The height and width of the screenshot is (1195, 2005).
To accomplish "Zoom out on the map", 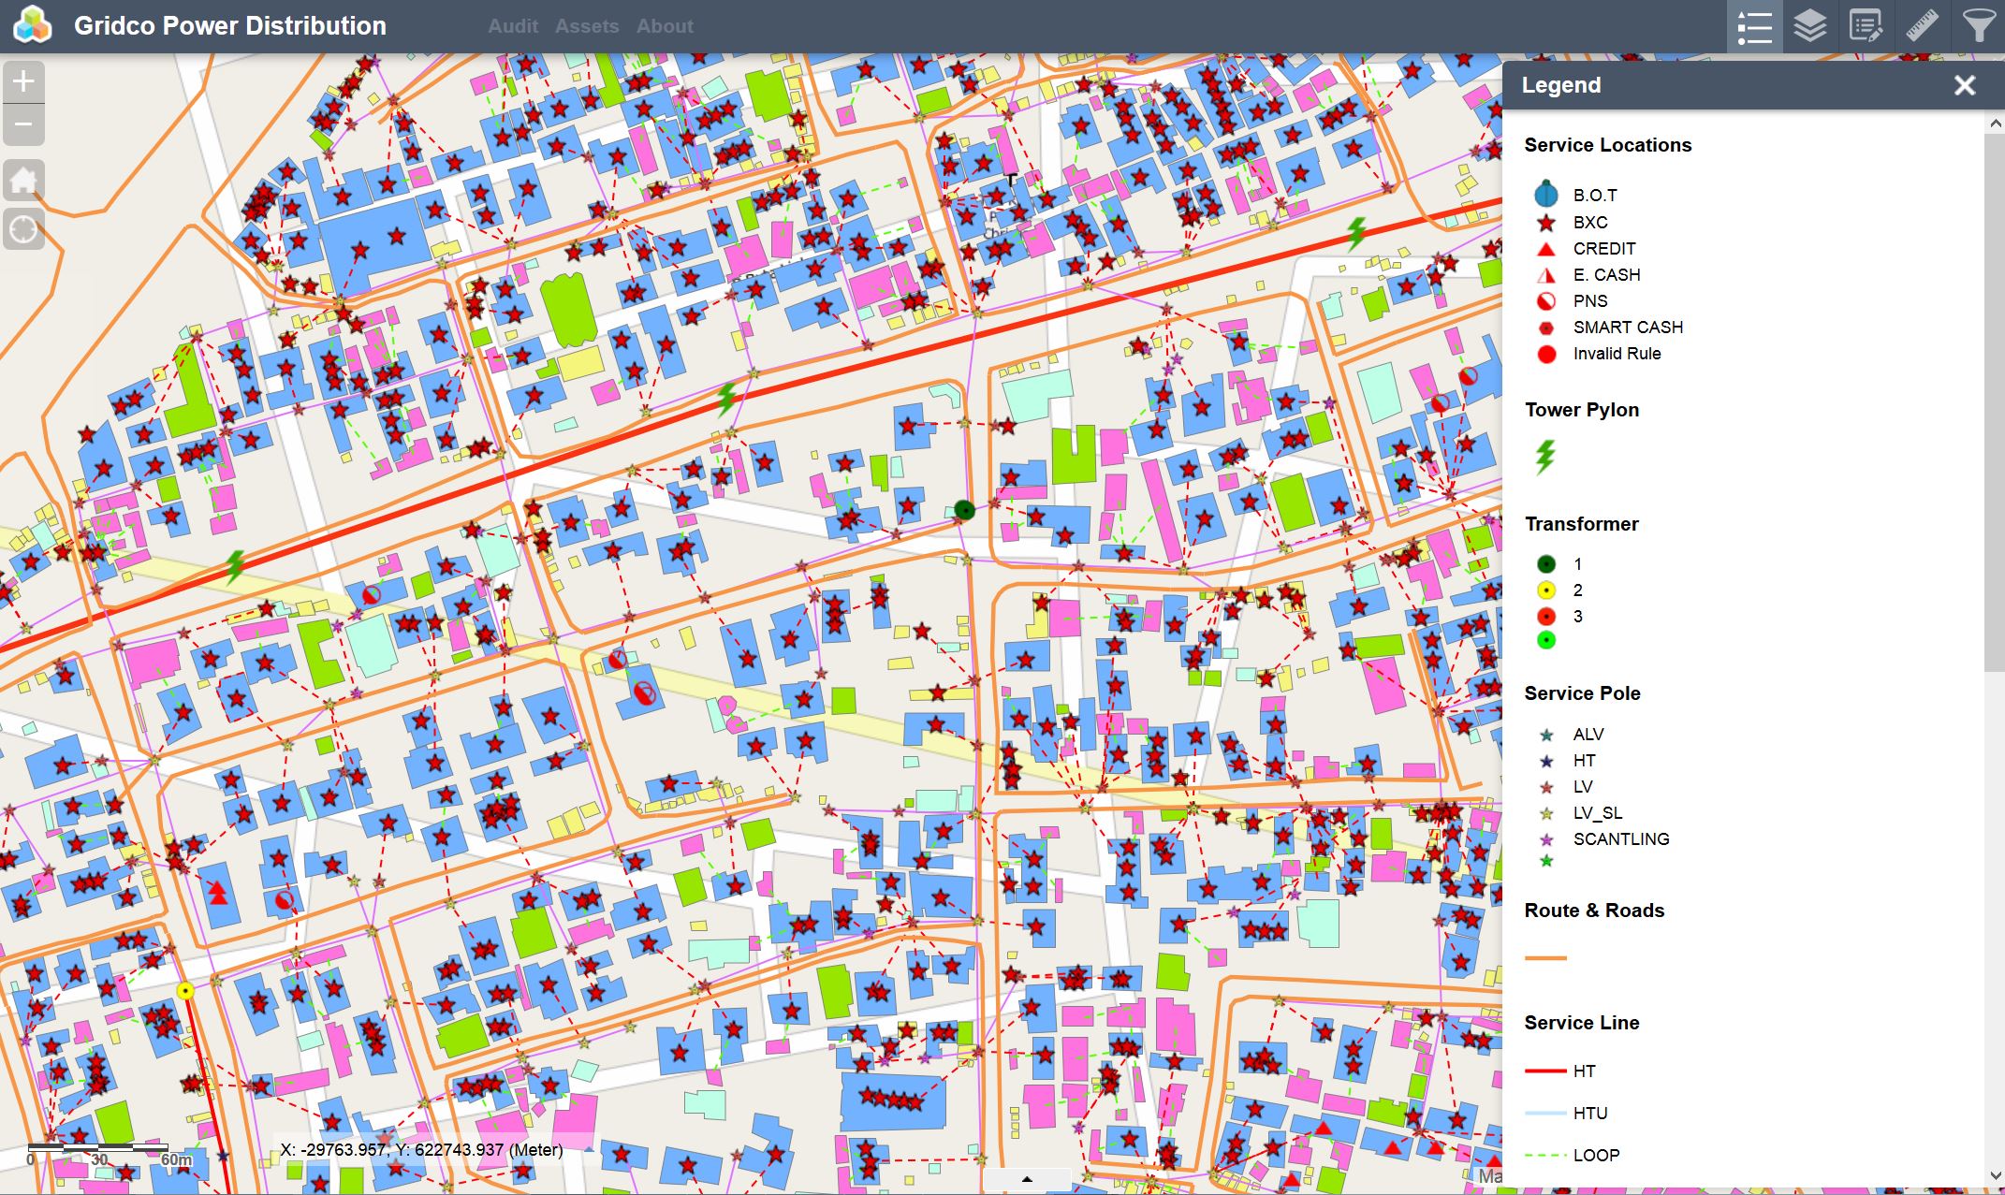I will pos(23,124).
